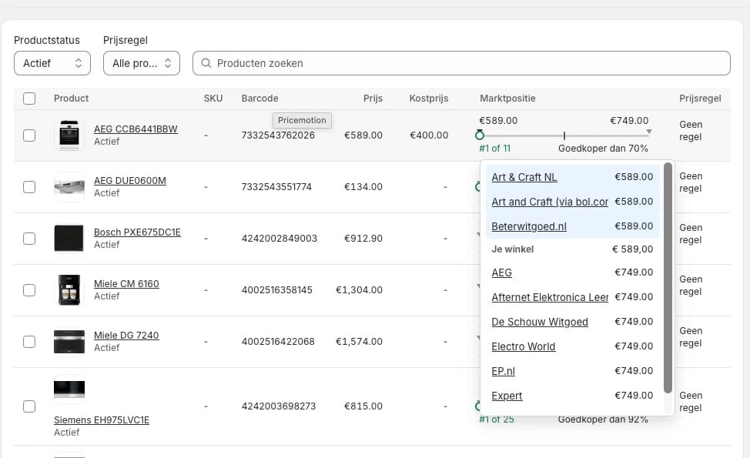Open the Prijsregel filter dropdown
The width and height of the screenshot is (750, 458).
(142, 63)
